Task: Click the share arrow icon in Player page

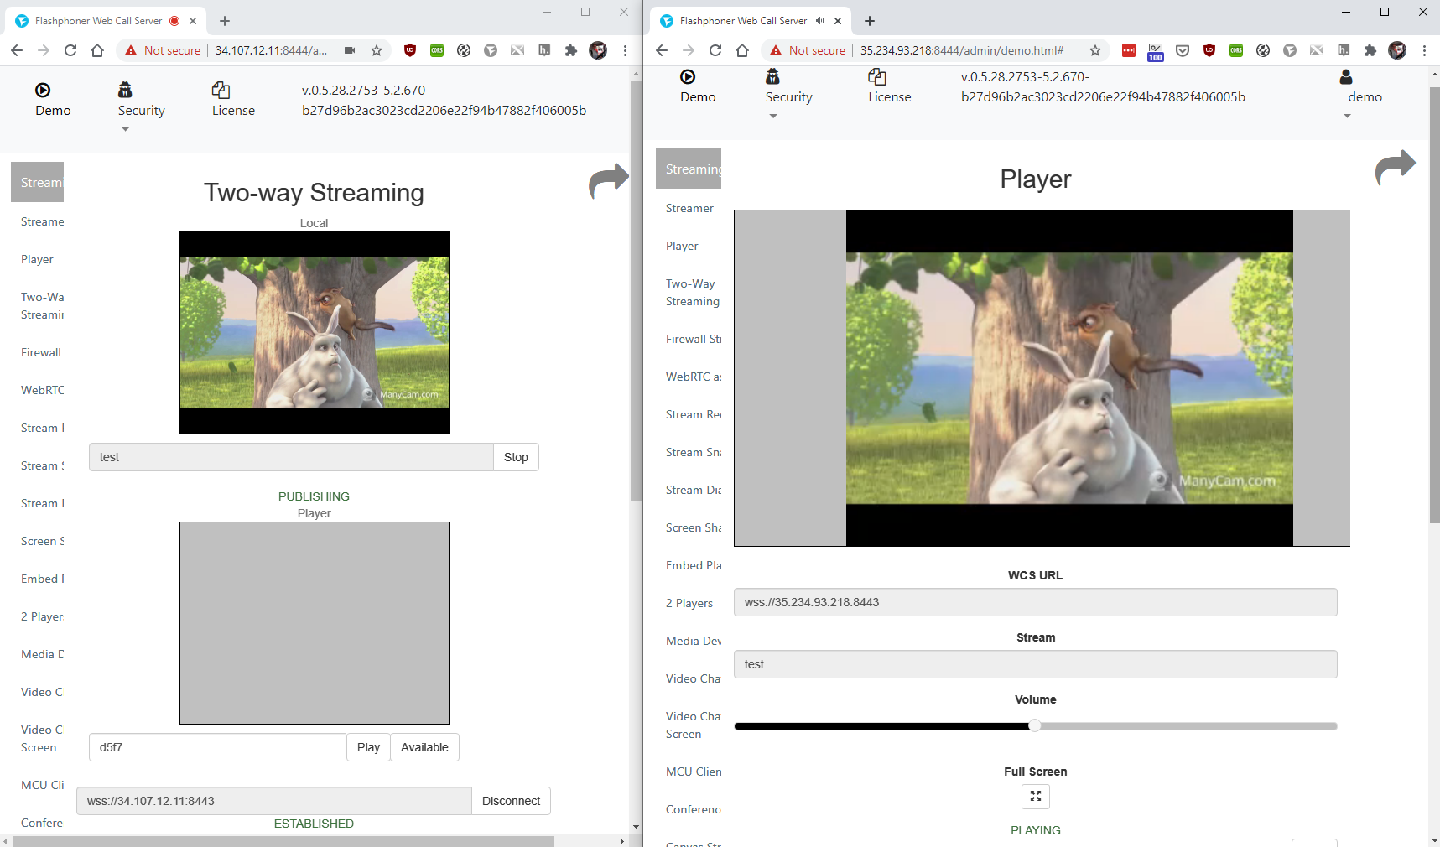Action: pyautogui.click(x=1395, y=168)
